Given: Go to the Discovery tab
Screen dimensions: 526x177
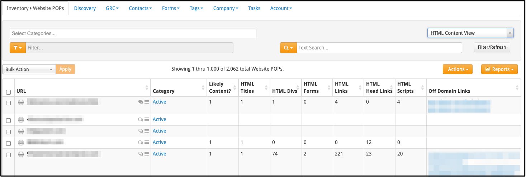Looking at the screenshot, I should [x=85, y=8].
